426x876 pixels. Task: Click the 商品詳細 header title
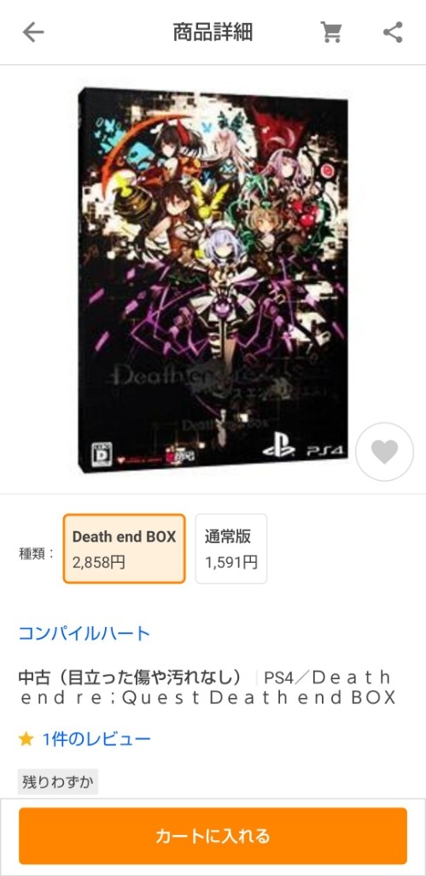[213, 33]
